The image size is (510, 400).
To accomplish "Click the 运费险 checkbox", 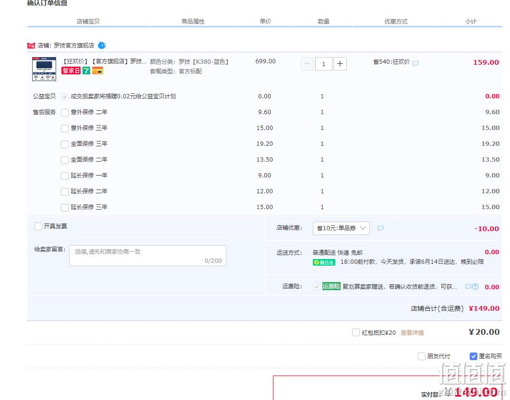I will tap(316, 287).
